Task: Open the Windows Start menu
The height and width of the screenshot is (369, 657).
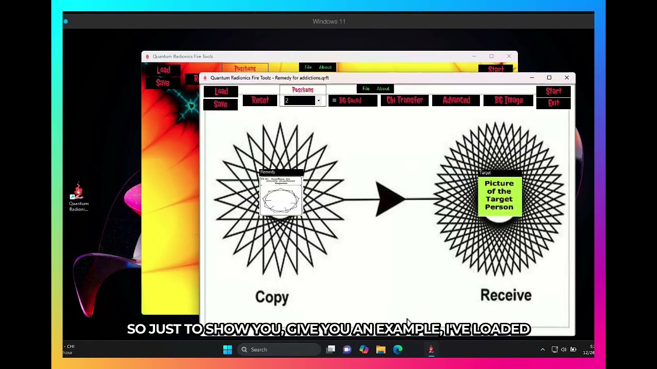Action: pyautogui.click(x=227, y=350)
